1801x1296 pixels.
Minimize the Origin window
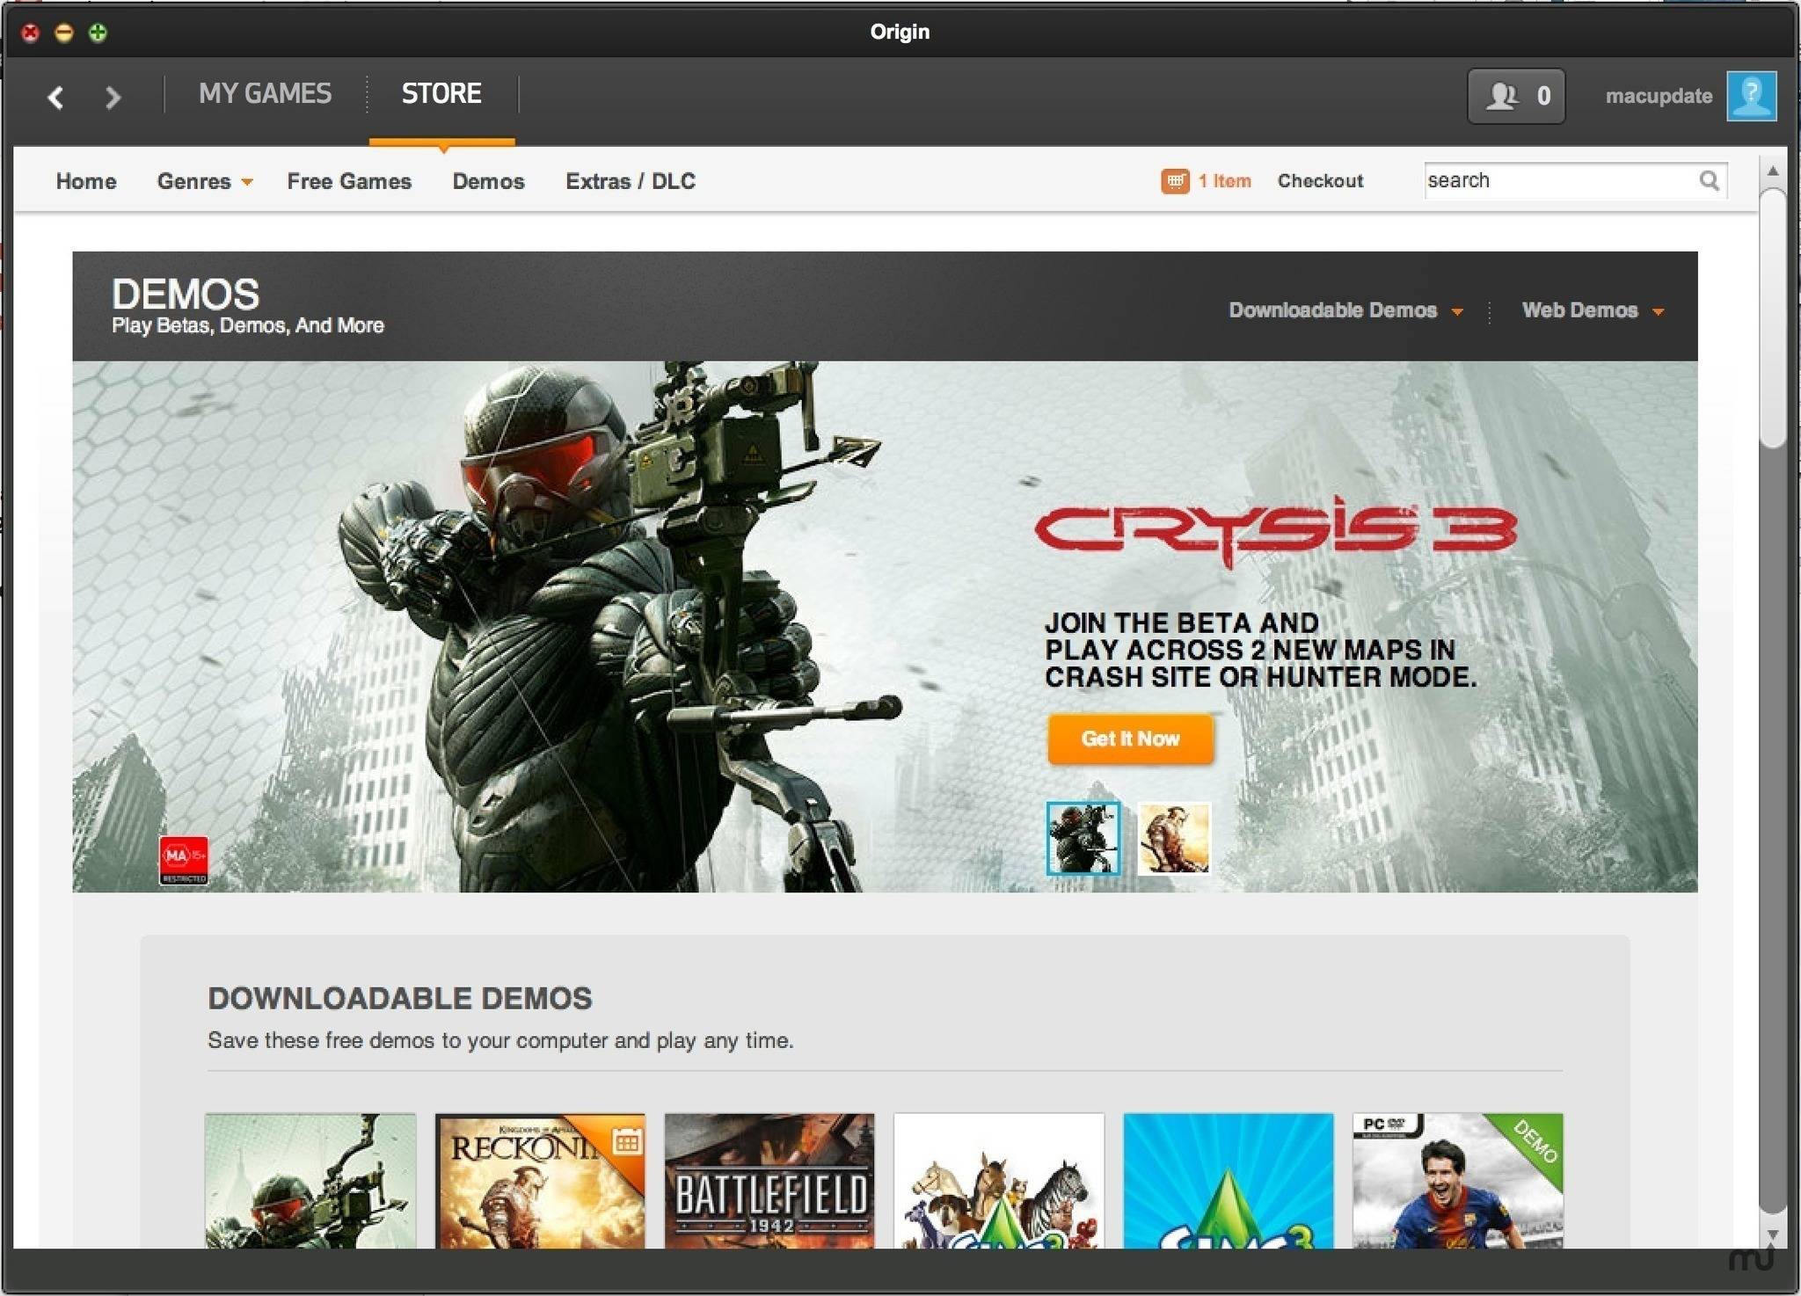click(64, 33)
